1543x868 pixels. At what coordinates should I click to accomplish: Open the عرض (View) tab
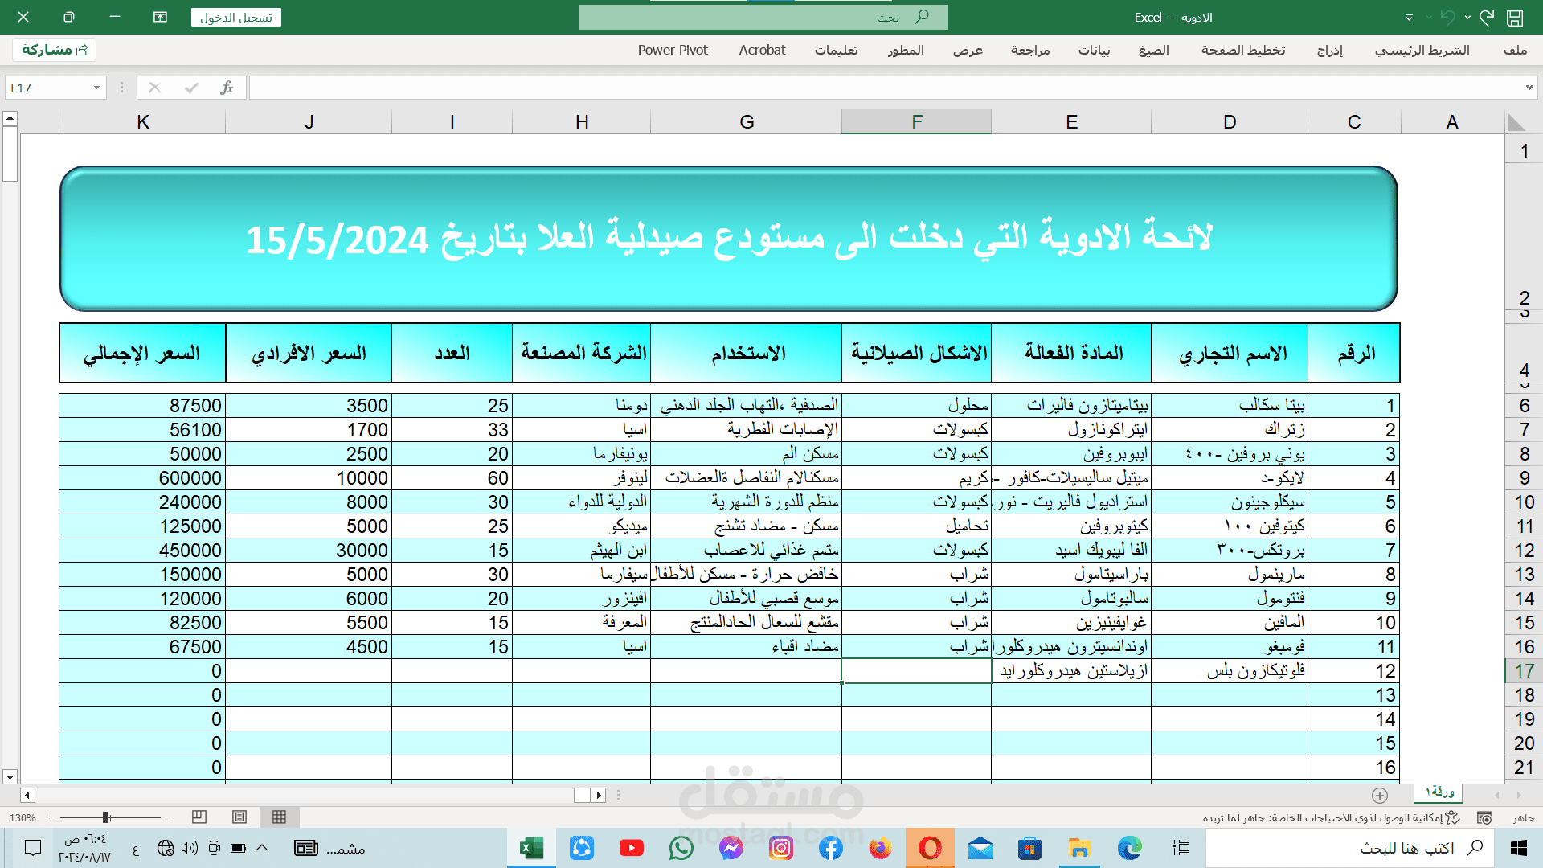[x=968, y=50]
